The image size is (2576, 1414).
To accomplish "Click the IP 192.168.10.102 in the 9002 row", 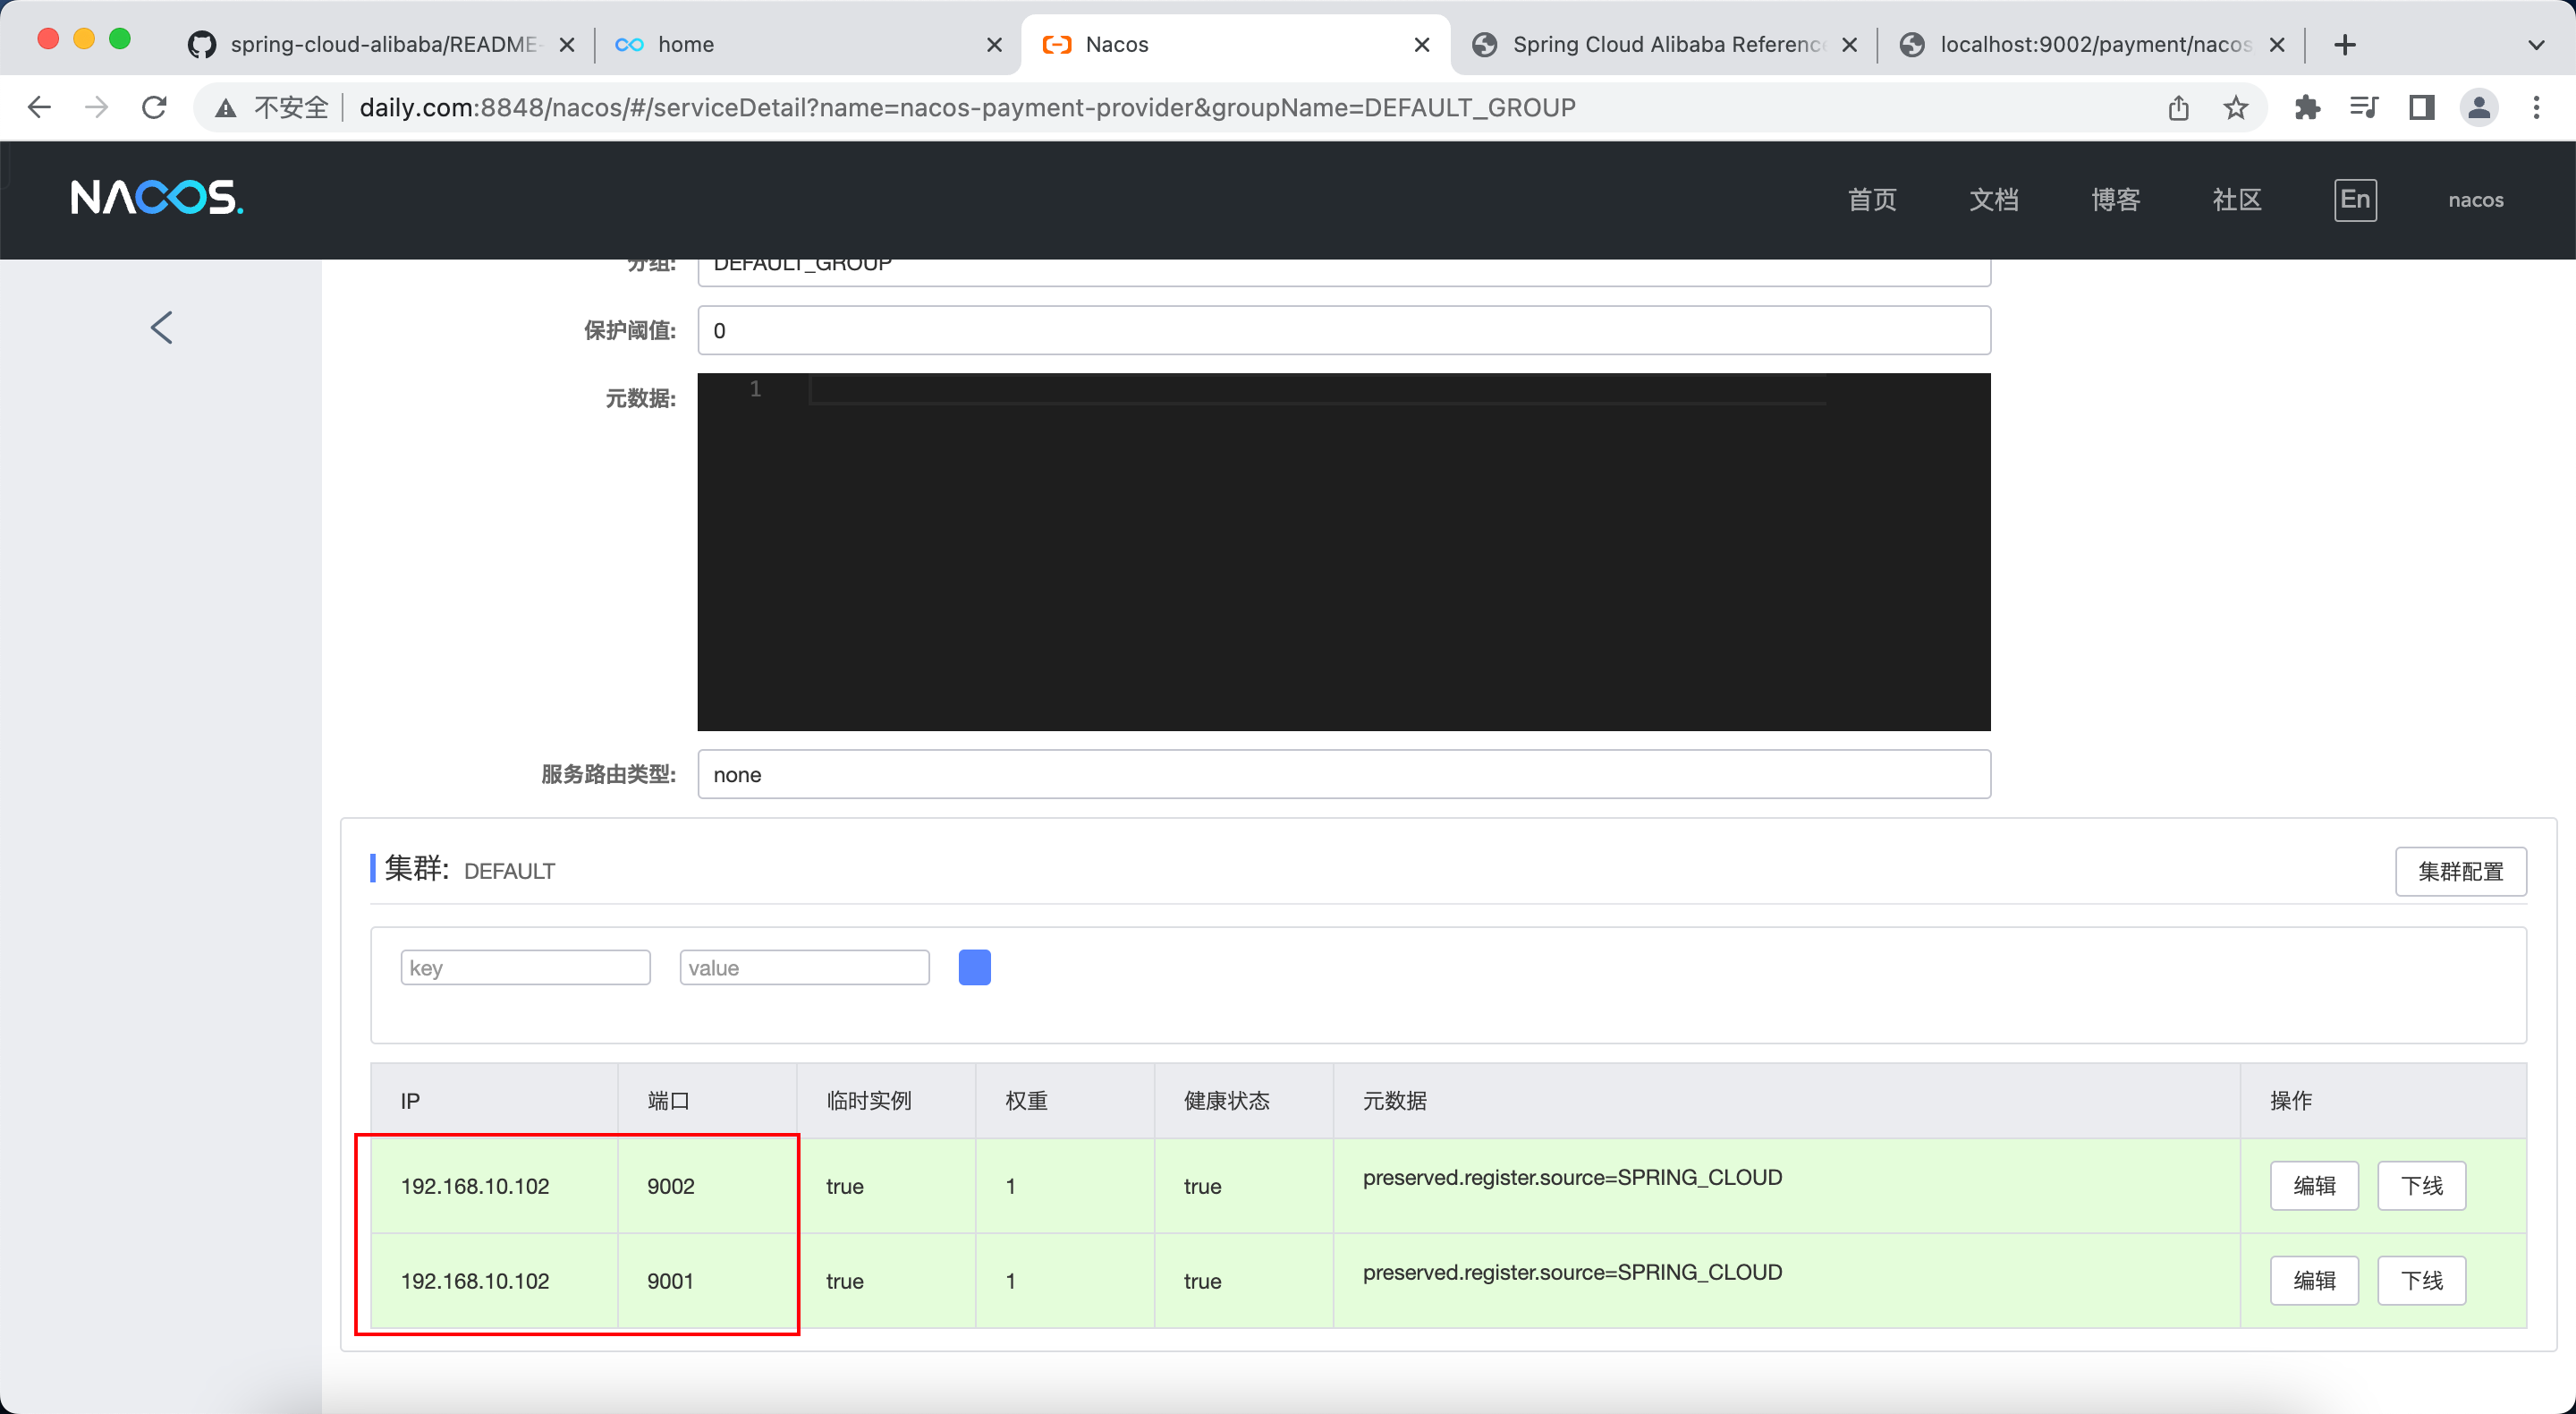I will (x=475, y=1186).
